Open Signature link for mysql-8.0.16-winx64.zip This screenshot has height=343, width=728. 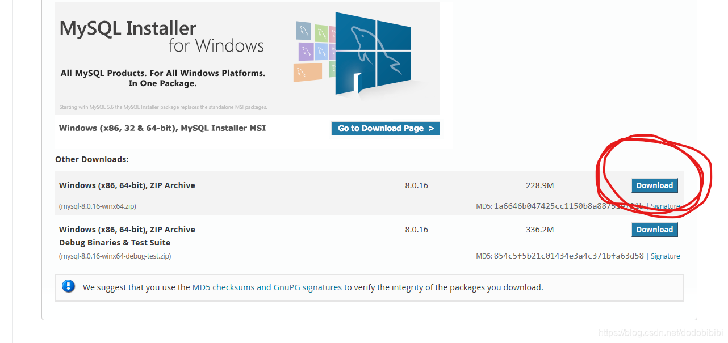tap(666, 206)
